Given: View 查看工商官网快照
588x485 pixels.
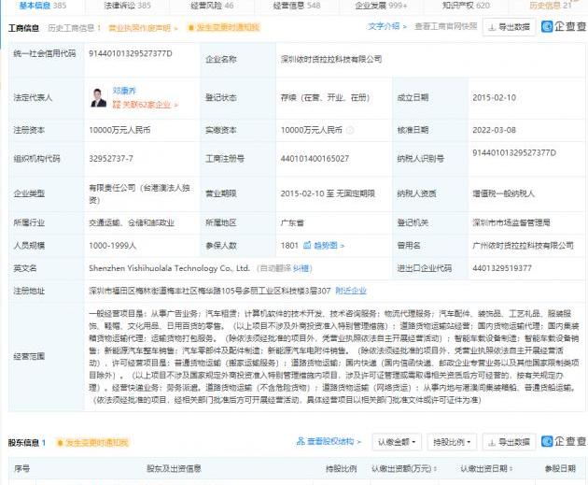Looking at the screenshot, I should 445,26.
